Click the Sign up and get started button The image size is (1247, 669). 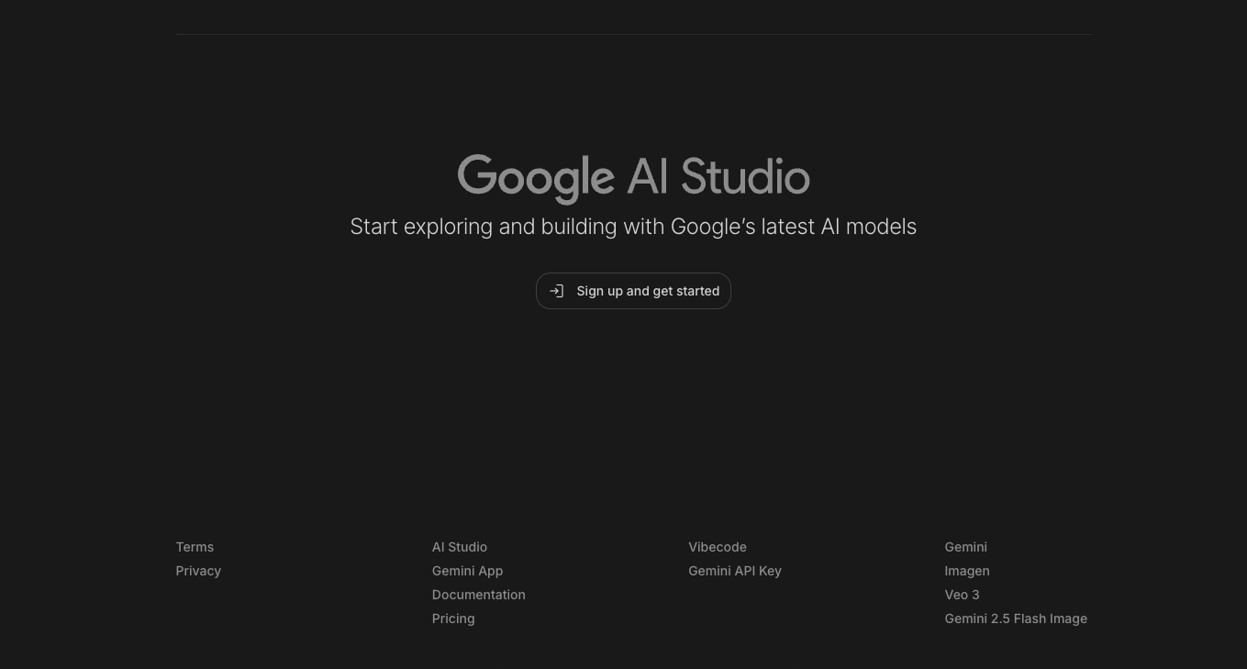click(633, 291)
